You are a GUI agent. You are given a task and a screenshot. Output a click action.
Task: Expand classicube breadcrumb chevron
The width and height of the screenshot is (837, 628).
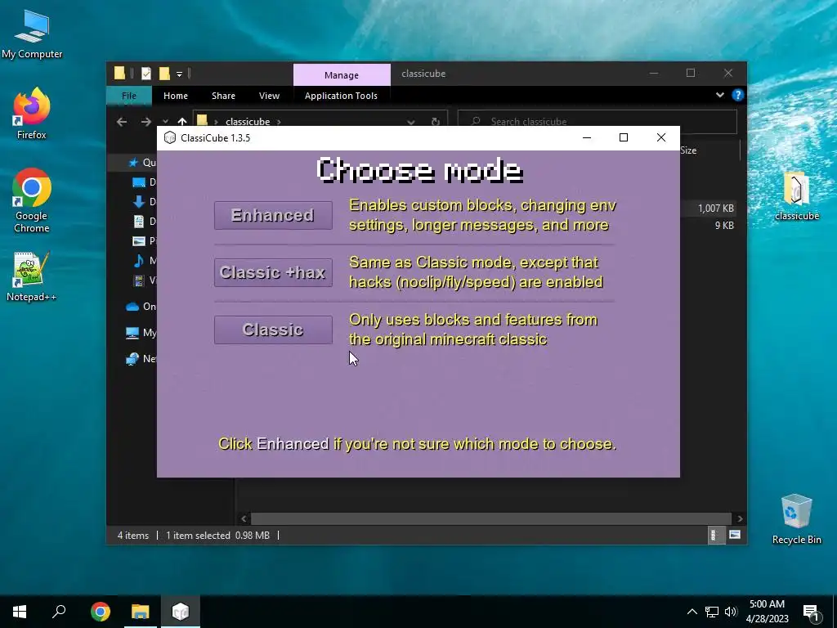click(x=279, y=122)
